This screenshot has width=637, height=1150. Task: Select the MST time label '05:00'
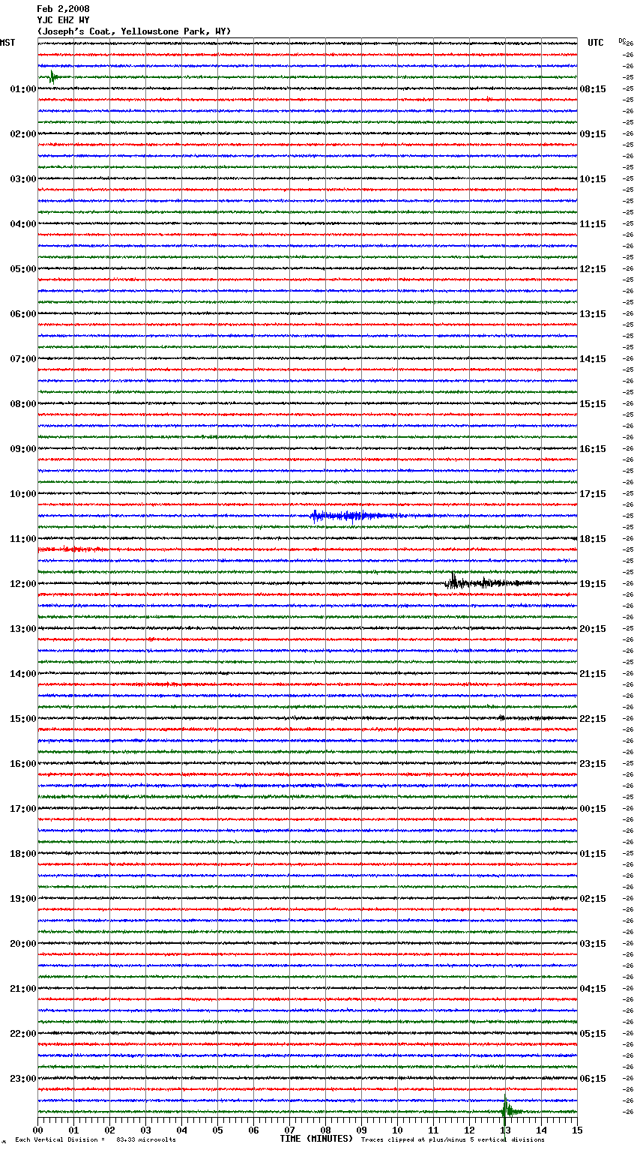[22, 269]
